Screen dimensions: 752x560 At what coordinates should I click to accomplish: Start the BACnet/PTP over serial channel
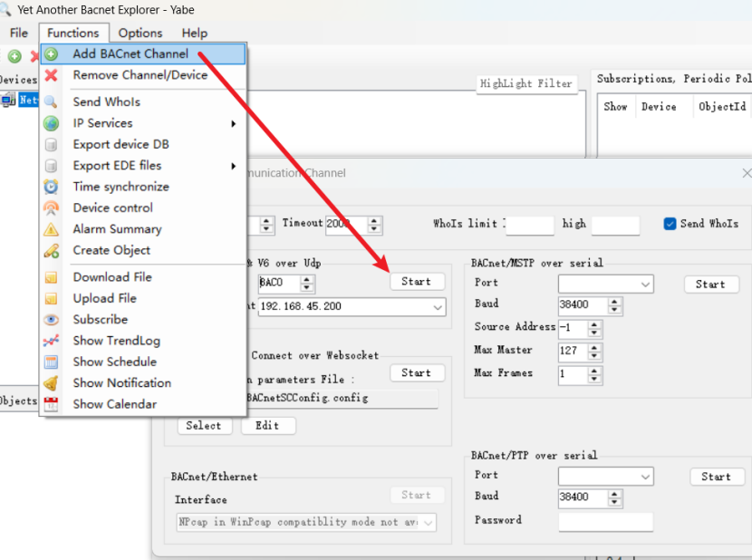pos(717,477)
